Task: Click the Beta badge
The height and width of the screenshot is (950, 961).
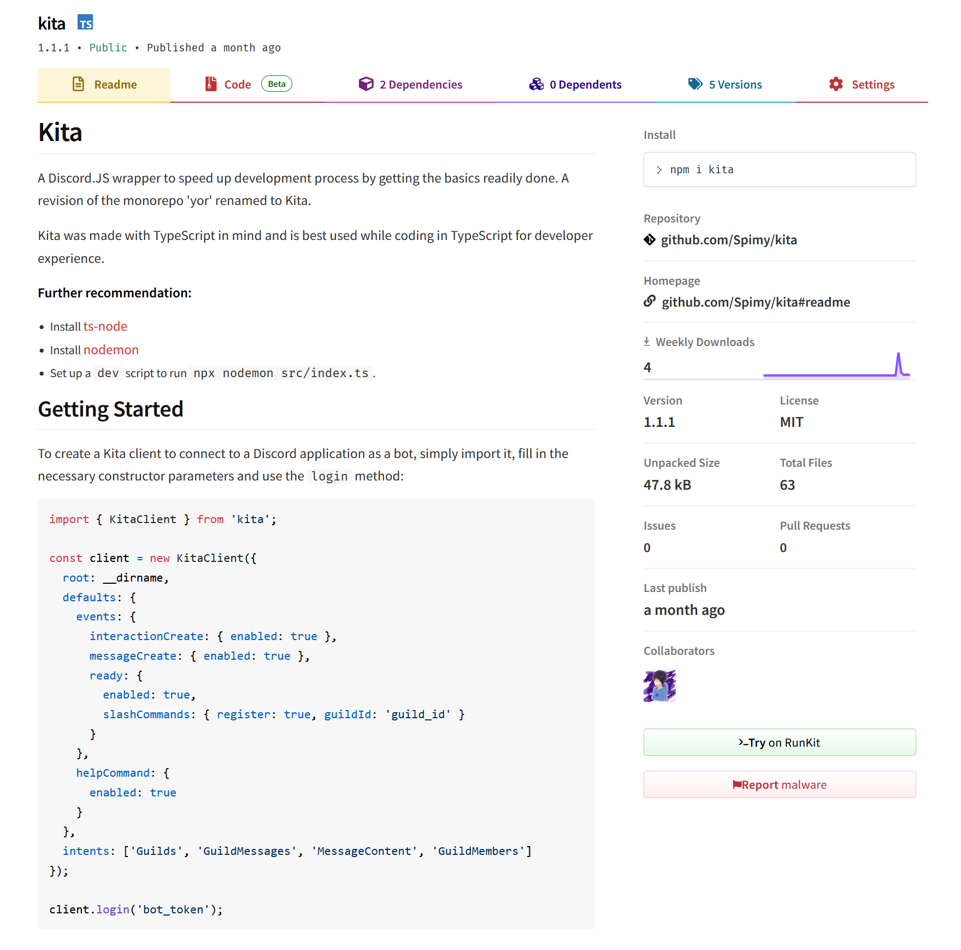Action: (x=276, y=84)
